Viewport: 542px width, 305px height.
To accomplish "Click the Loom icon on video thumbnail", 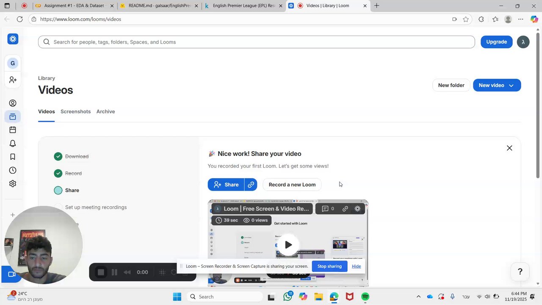I will coord(357,209).
